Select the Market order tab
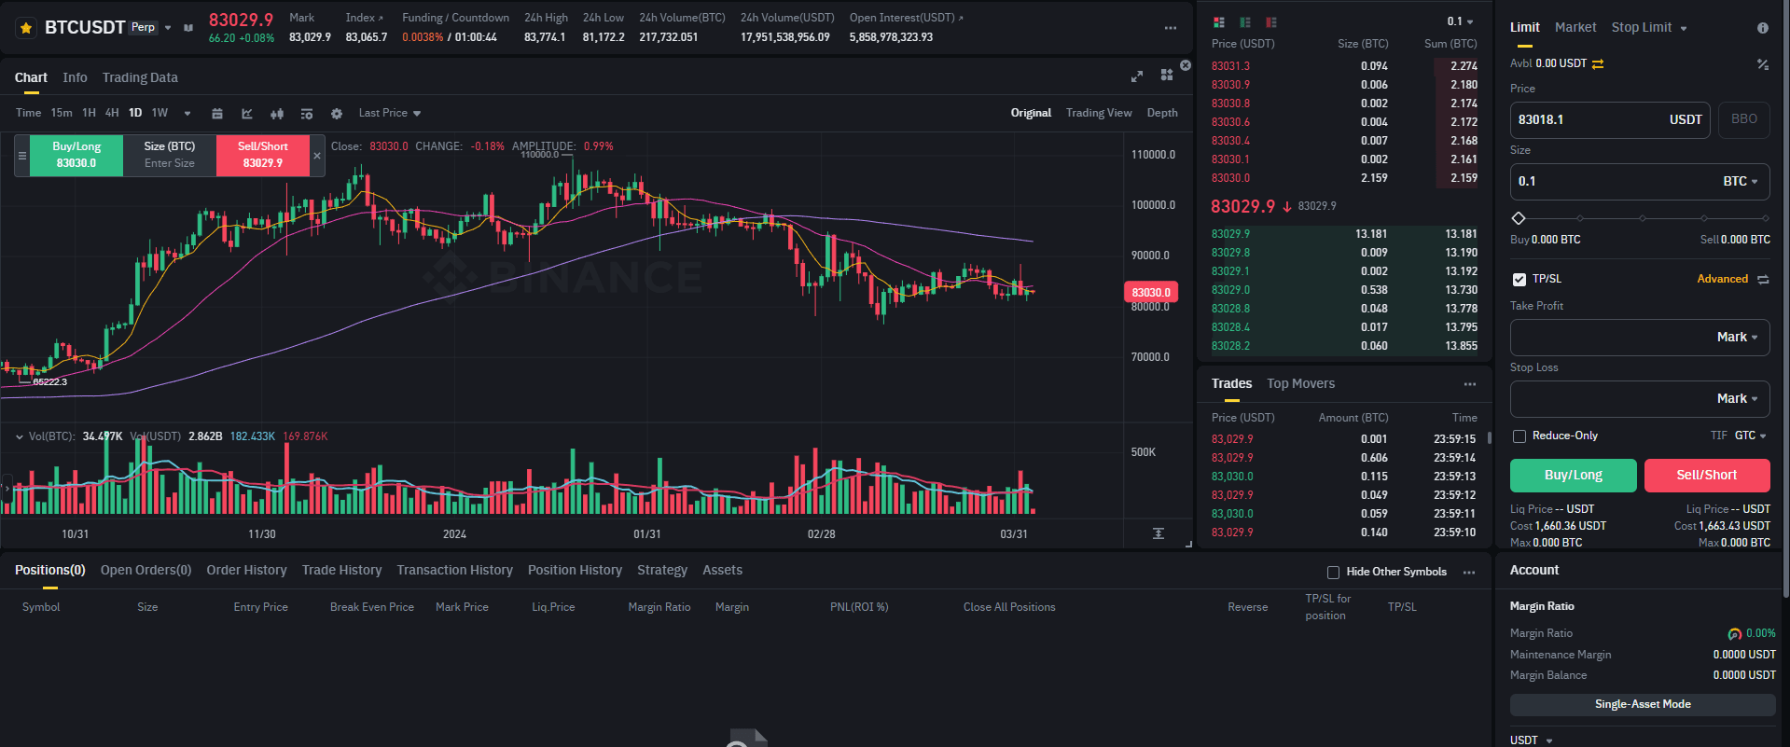 (x=1575, y=28)
